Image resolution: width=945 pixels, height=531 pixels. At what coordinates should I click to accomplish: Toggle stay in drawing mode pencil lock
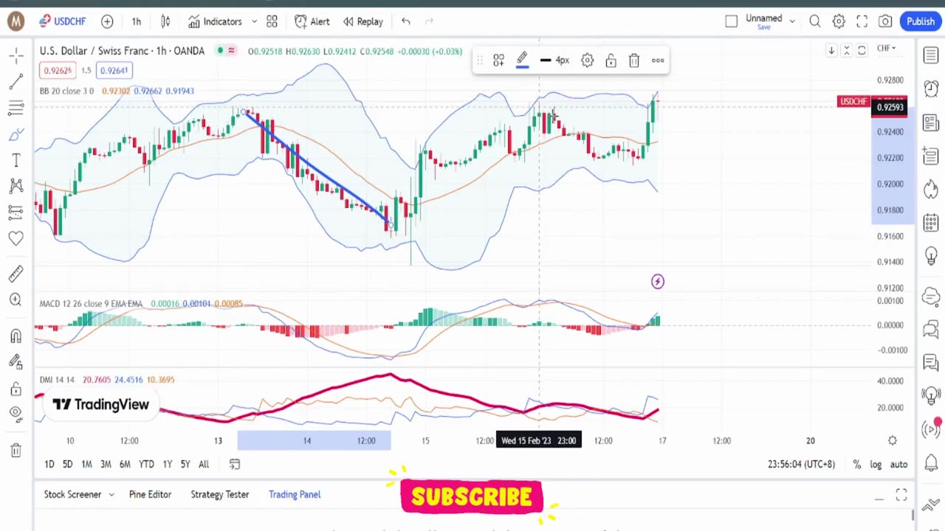pyautogui.click(x=16, y=362)
